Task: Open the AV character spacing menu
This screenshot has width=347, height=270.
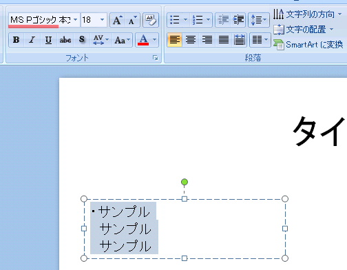Action: click(101, 40)
